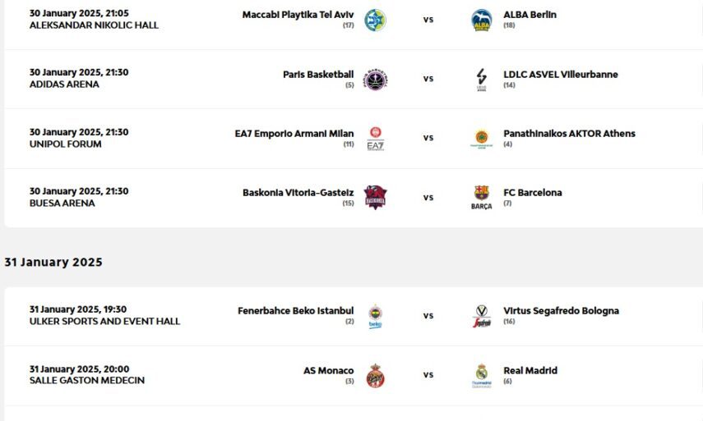The width and height of the screenshot is (703, 421).
Task: Click the Panathinaikos AKTOR Athens logo
Action: coord(481,138)
